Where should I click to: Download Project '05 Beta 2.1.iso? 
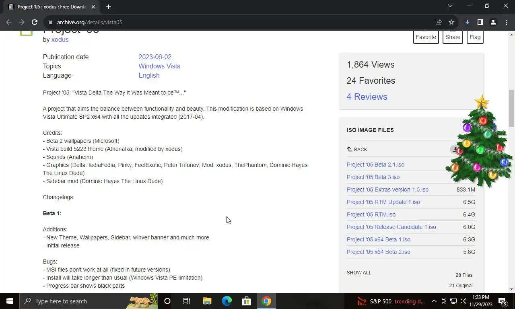click(375, 165)
